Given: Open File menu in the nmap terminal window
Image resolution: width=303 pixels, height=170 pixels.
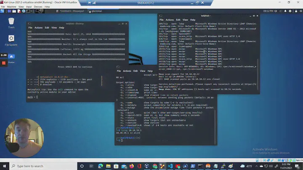Looking at the screenshot, I should click(x=161, y=19).
